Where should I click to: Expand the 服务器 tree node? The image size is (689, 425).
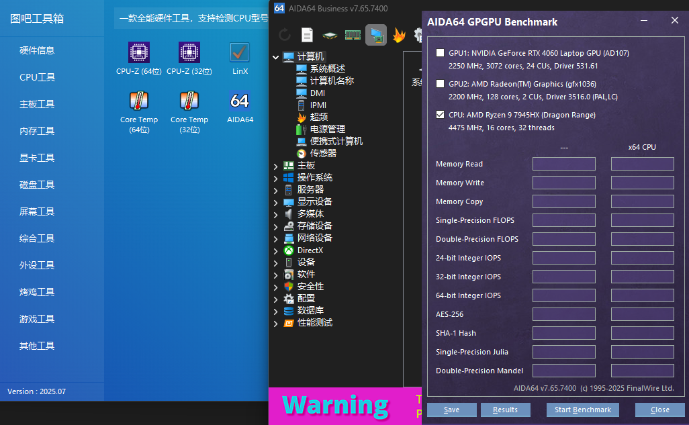point(275,190)
